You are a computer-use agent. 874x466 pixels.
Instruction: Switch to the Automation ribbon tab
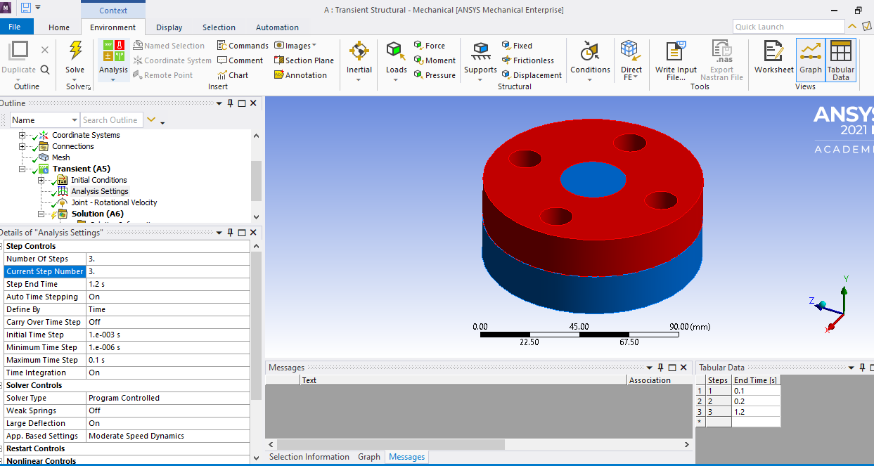pyautogui.click(x=277, y=27)
